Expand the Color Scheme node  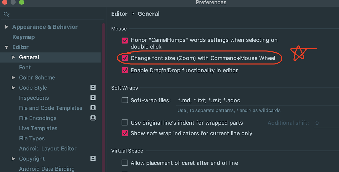tap(14, 77)
